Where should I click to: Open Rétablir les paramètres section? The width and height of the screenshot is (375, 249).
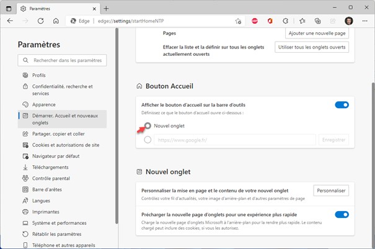62,234
